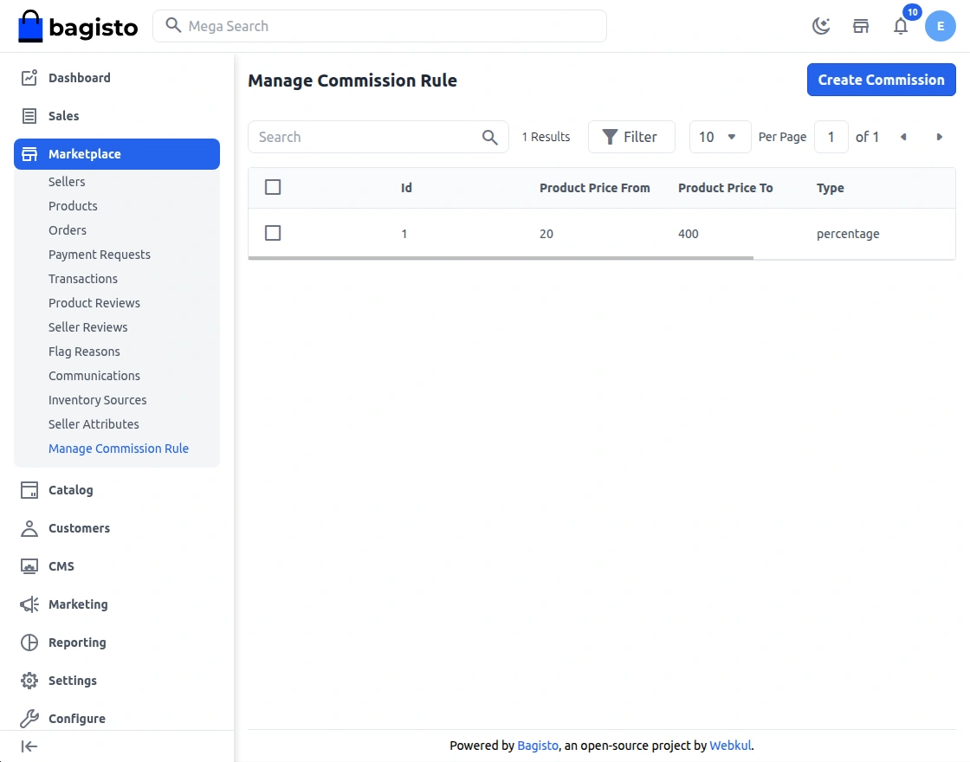Open the Webkul link in the footer

click(x=730, y=746)
